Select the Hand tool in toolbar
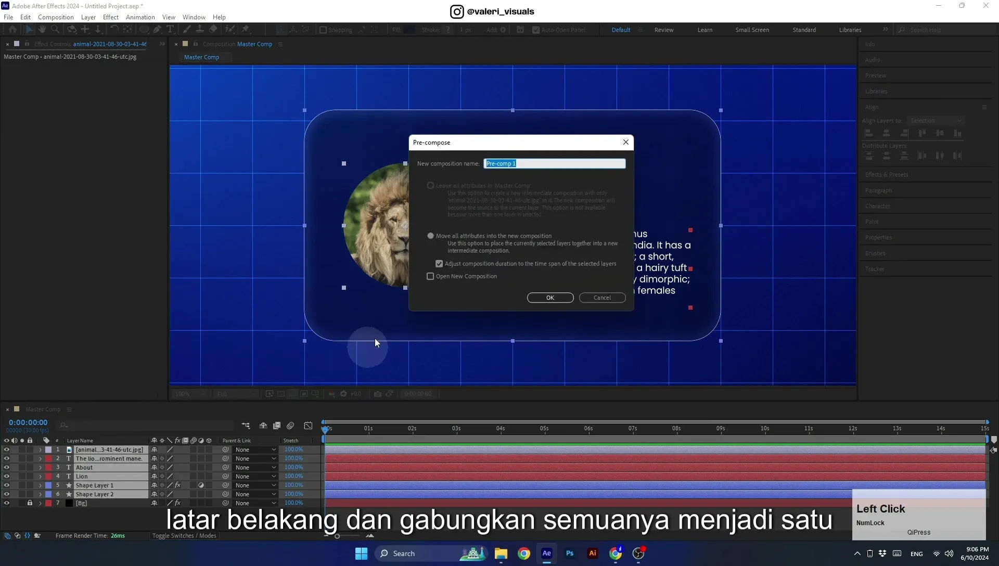Screen dimensions: 999x566 pos(42,30)
